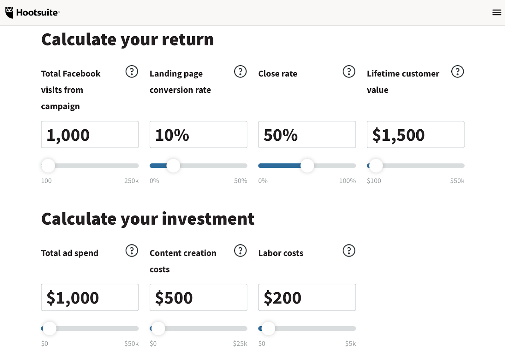
Task: Select the $1,500 lifetime value field
Action: 415,135
